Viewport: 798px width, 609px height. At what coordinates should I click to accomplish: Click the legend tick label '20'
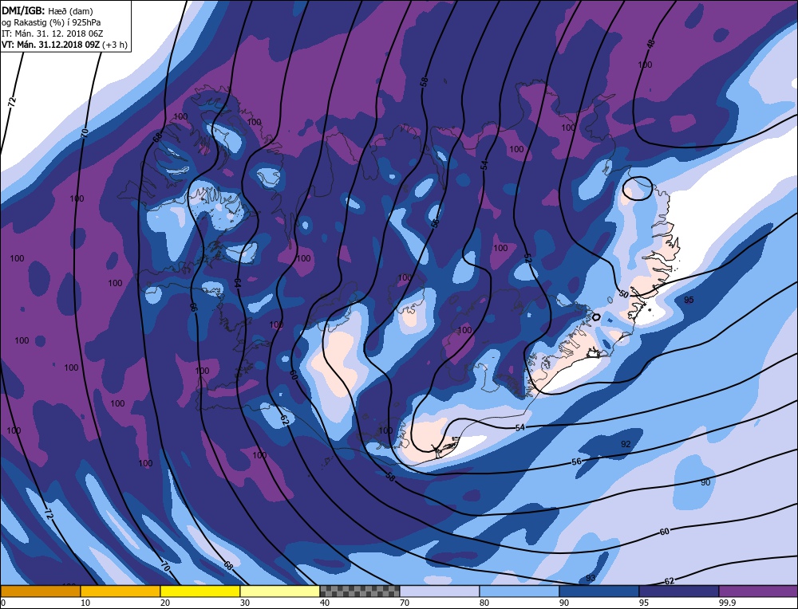pos(164,603)
